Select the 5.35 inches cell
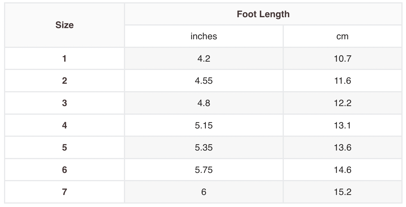Viewport: 406px width, 207px height. 204,147
